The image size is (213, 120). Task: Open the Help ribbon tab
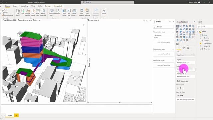click(x=40, y=6)
